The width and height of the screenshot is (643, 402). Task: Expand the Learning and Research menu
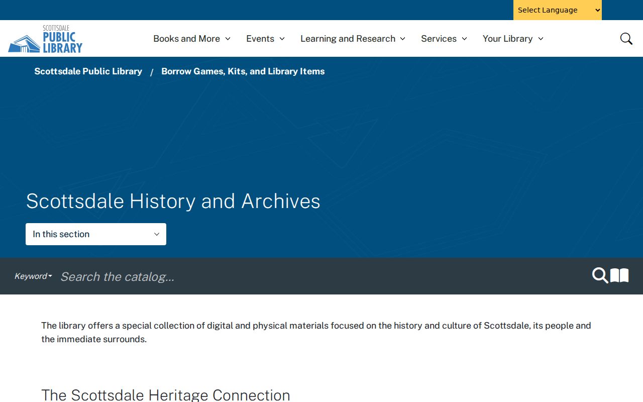coord(353,39)
